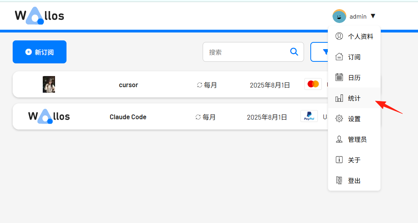Click the calendar icon beside 日历
The width and height of the screenshot is (418, 223).
tap(339, 77)
